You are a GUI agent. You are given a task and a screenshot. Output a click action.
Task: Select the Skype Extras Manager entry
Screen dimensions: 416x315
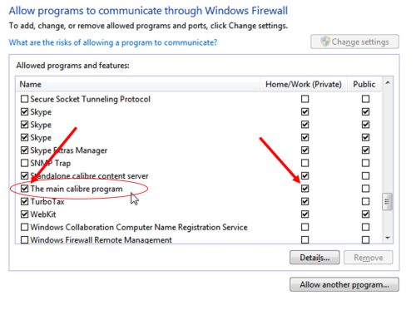69,150
